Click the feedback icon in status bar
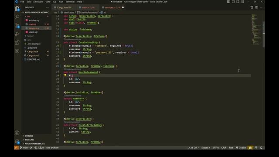This screenshot has height=157, width=279. pos(256,147)
